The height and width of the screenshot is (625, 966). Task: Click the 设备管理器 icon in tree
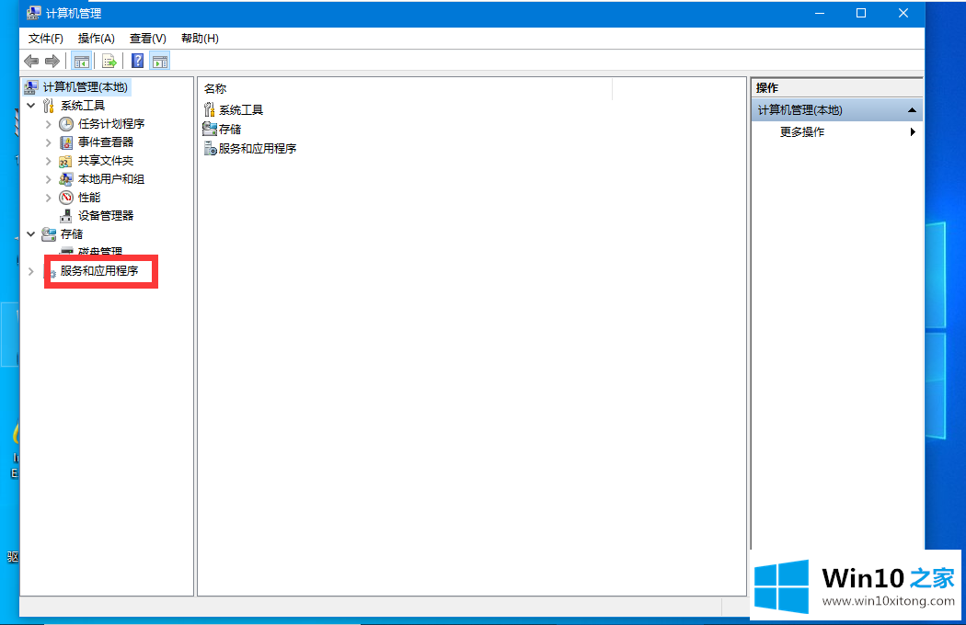pos(66,216)
